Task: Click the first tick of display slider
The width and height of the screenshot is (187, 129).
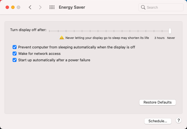Action: 50,31
